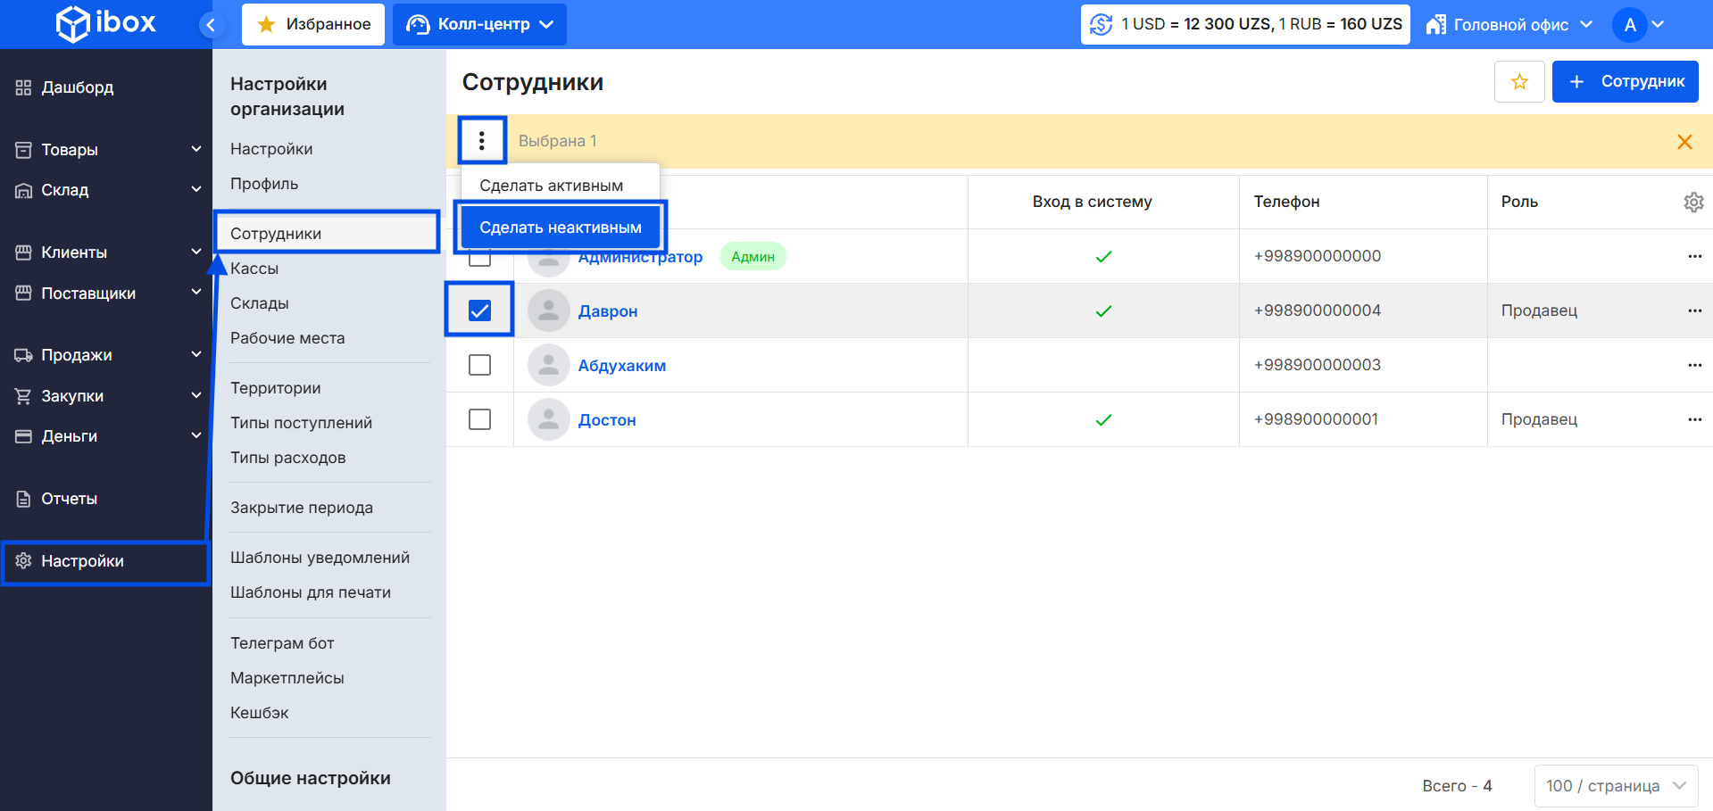Open row actions menu for Достон

(x=1694, y=419)
